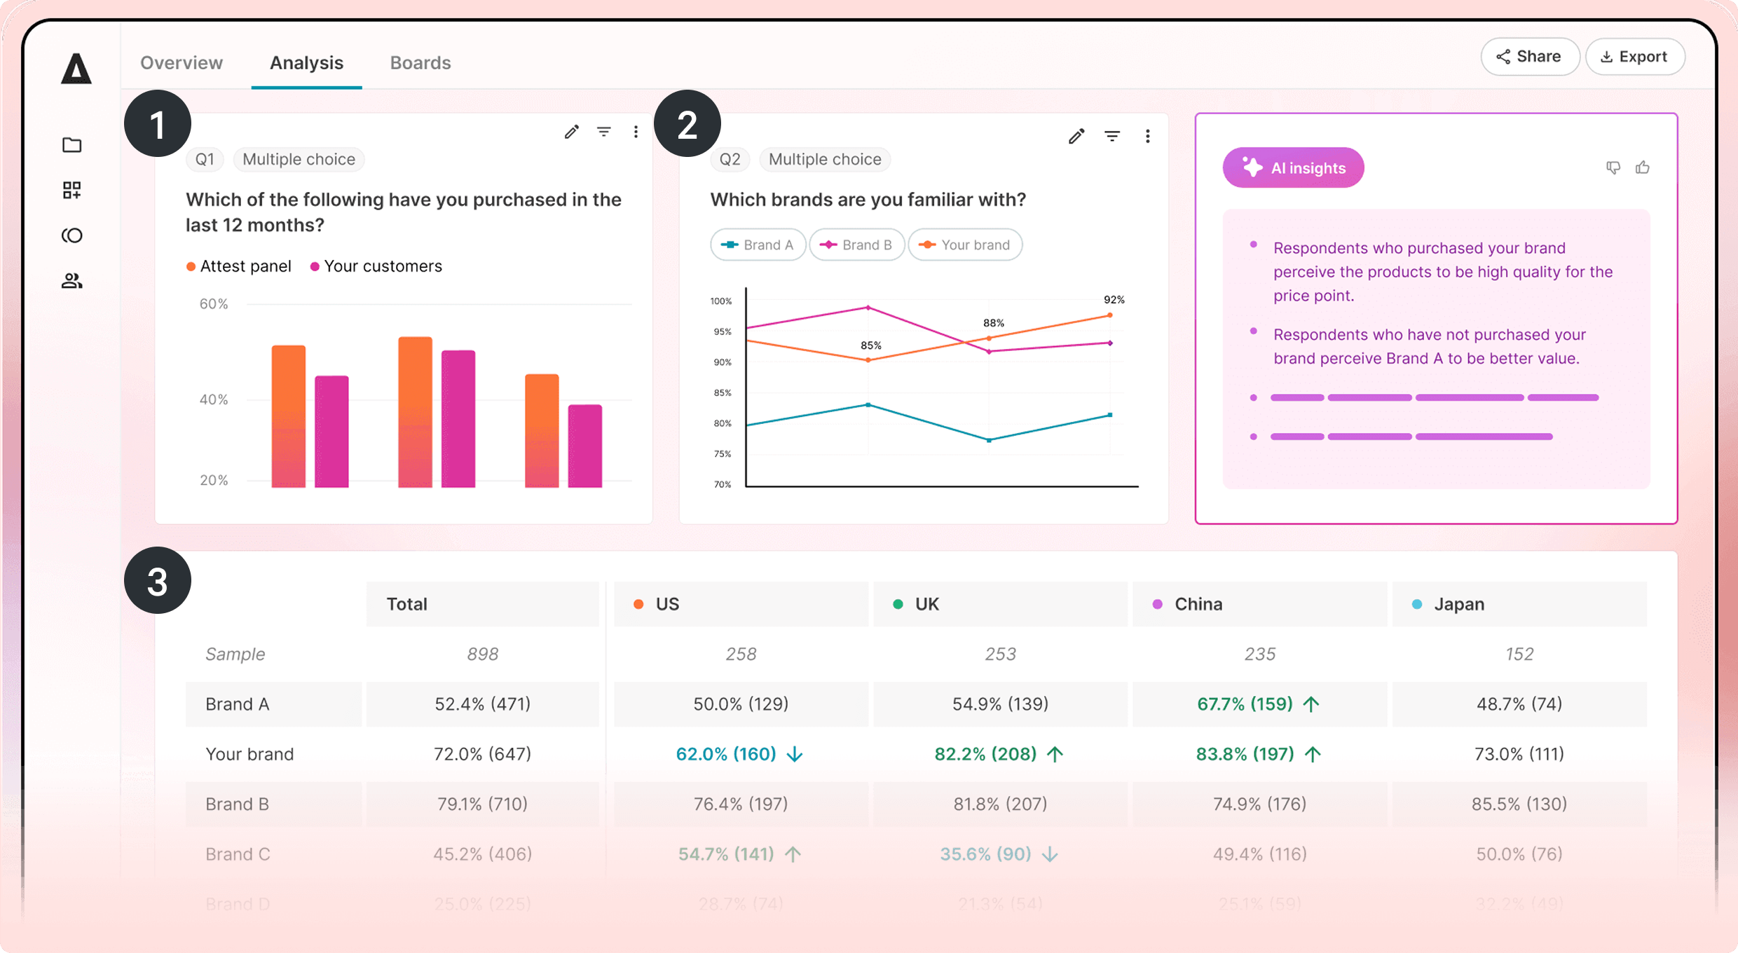Click thumbs up on AI insights
1738x953 pixels.
coord(1643,167)
